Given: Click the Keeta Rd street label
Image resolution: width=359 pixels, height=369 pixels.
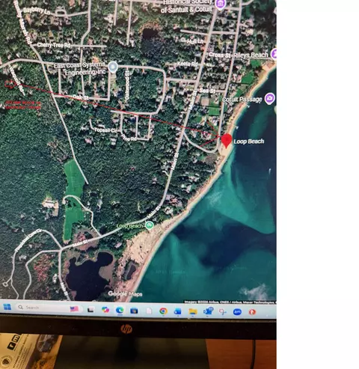Looking at the screenshot, I should point(187,64).
